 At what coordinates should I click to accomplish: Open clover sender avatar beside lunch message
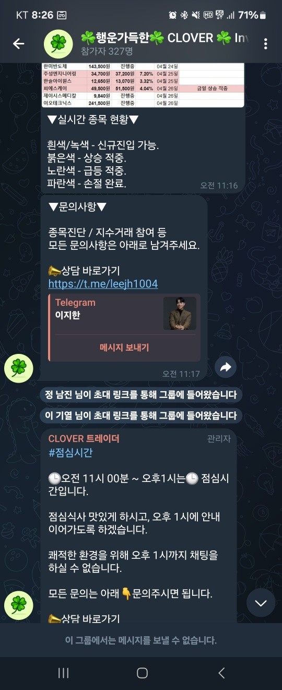tap(18, 606)
